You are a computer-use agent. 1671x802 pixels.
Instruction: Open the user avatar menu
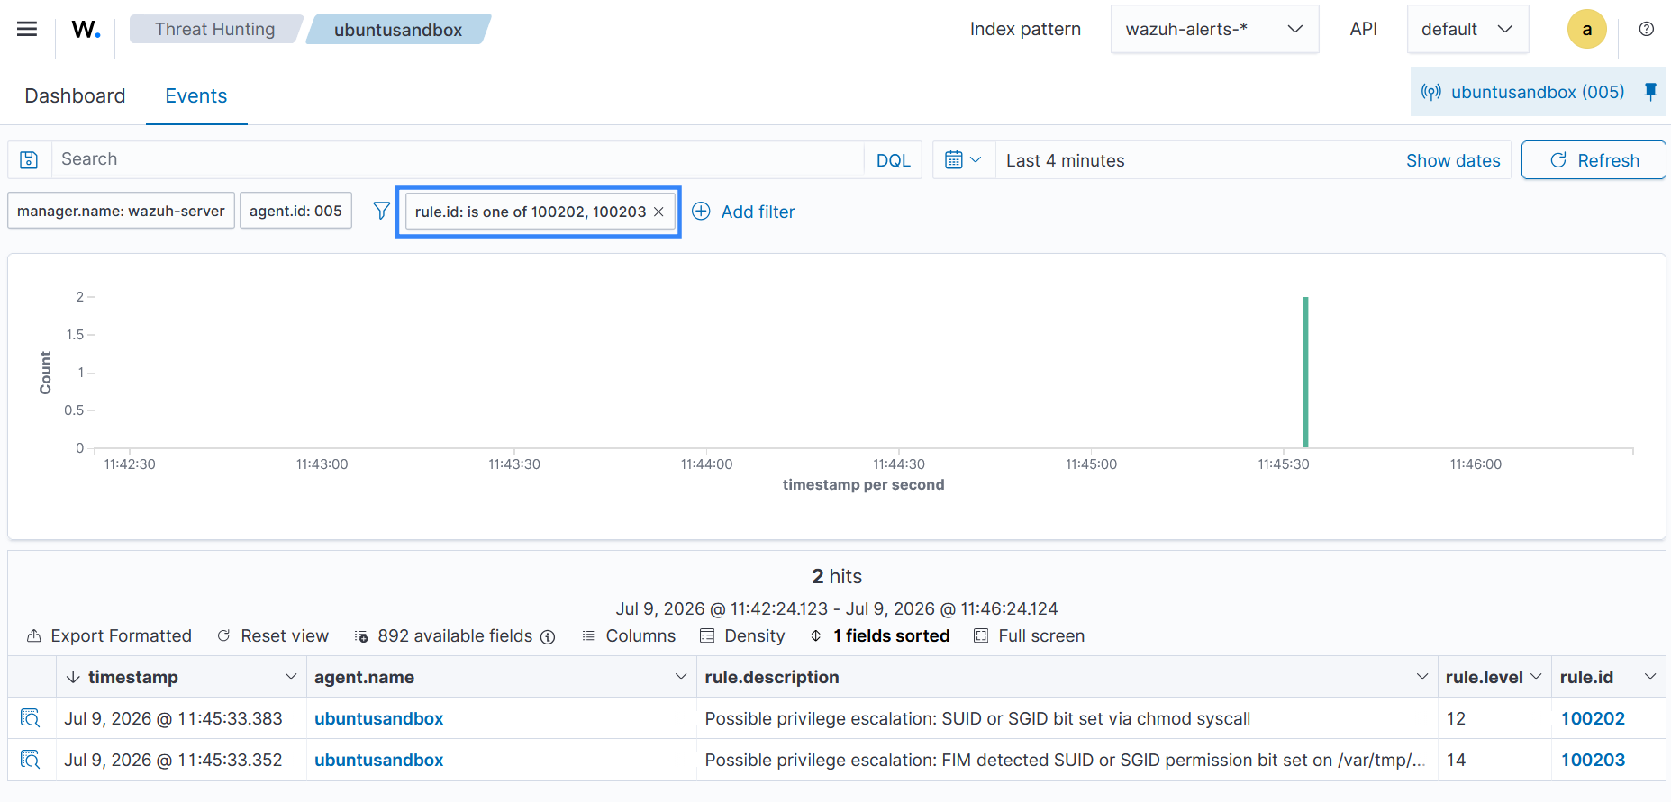[1586, 29]
